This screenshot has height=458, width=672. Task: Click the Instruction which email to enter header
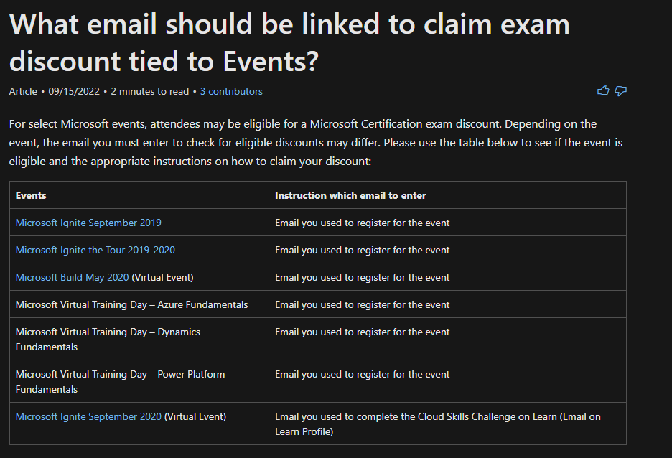click(x=350, y=195)
